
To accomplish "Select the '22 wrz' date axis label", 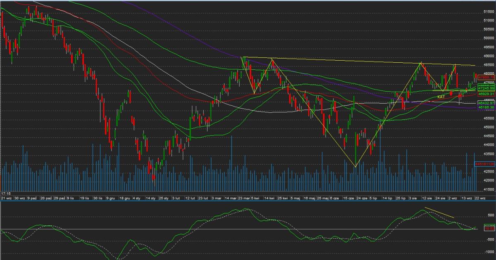I will (480, 199).
